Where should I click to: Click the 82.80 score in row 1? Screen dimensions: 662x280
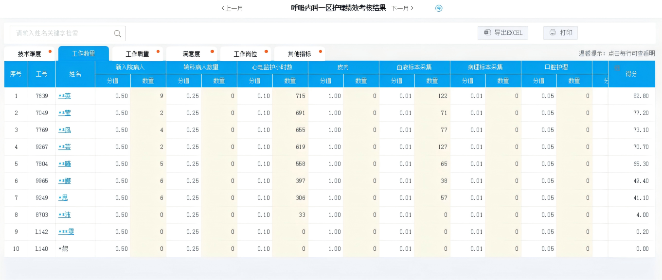click(641, 96)
